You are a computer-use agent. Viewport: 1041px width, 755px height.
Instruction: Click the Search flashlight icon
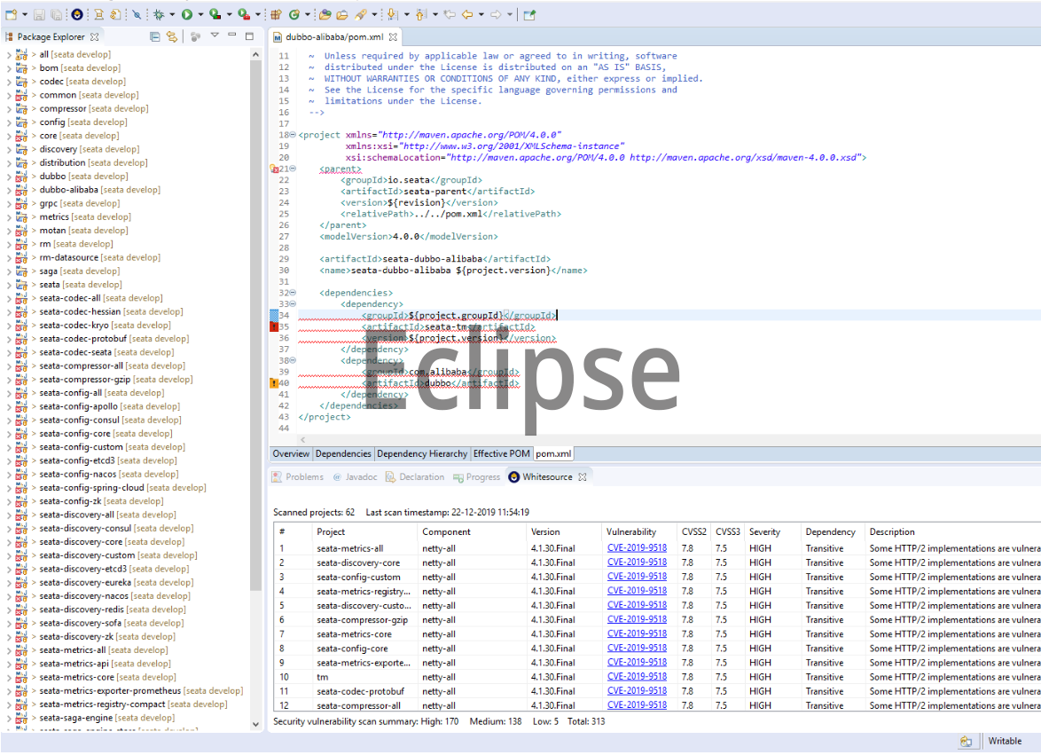pos(361,14)
